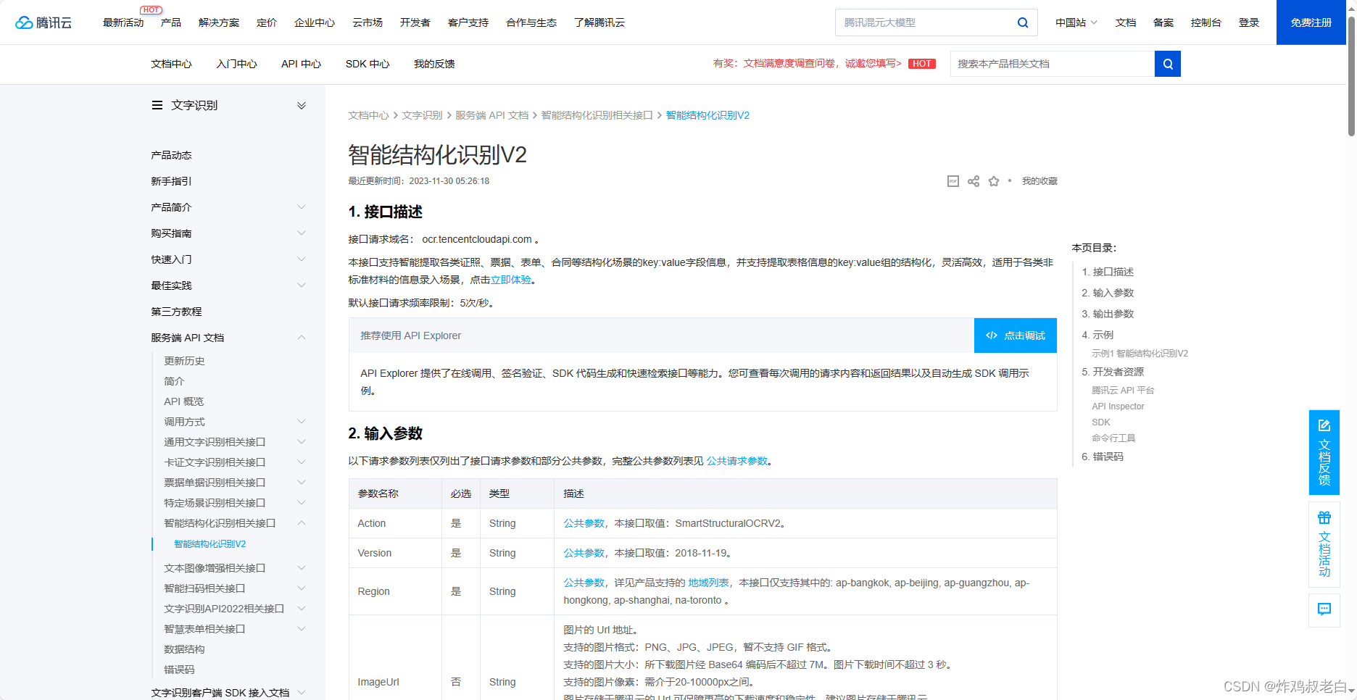The width and height of the screenshot is (1357, 700).
Task: Expand the 文字识别 product dropdown chevron
Action: pyautogui.click(x=302, y=106)
